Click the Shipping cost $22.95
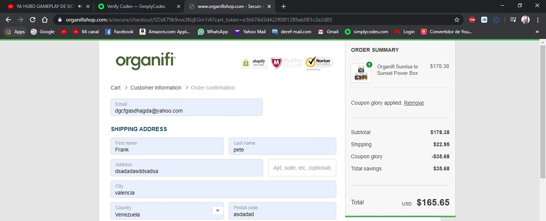This screenshot has width=546, height=221. [x=441, y=144]
